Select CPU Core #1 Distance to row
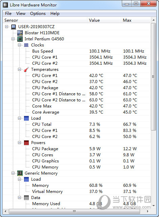The image size is (159, 217). pyautogui.click(x=77, y=94)
